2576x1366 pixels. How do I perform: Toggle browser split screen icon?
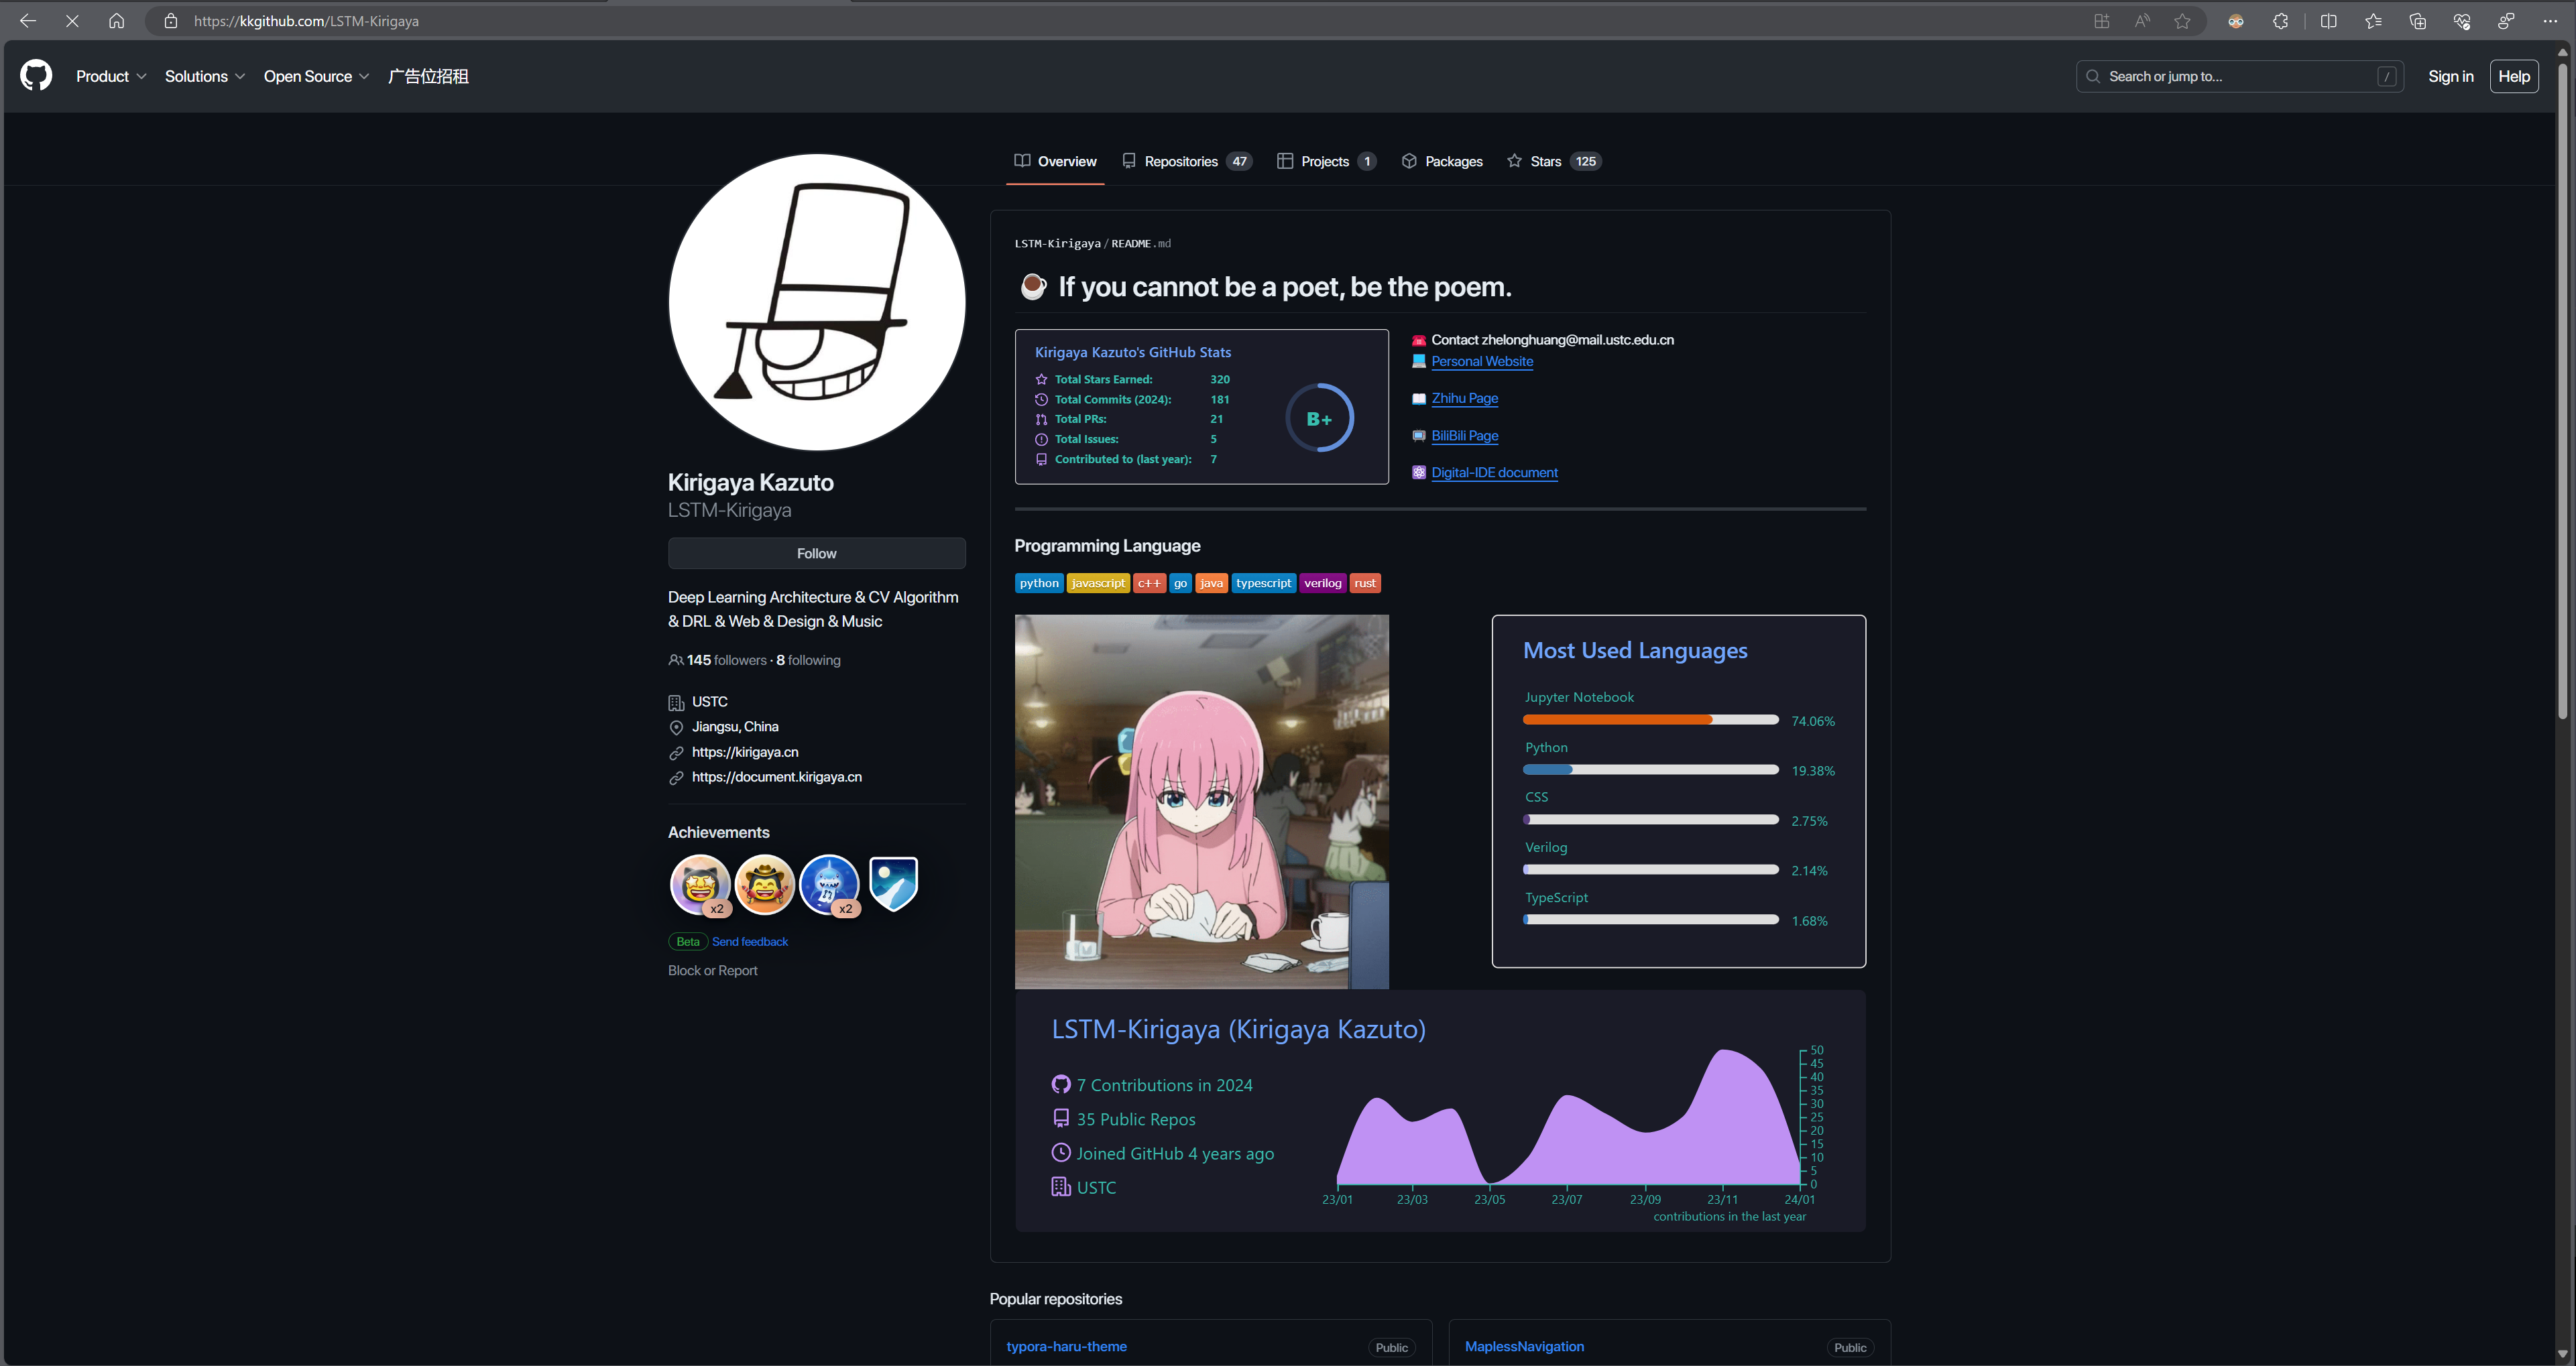tap(2328, 21)
